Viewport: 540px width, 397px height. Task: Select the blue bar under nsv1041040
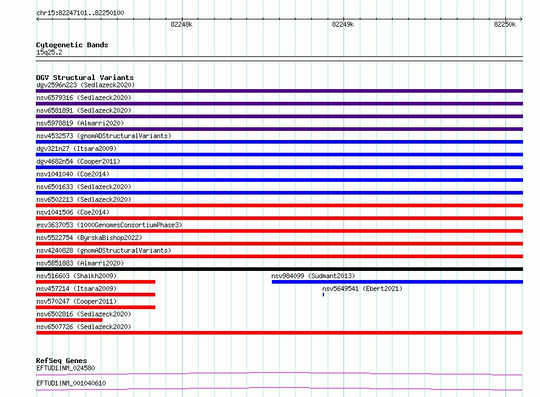coord(279,180)
